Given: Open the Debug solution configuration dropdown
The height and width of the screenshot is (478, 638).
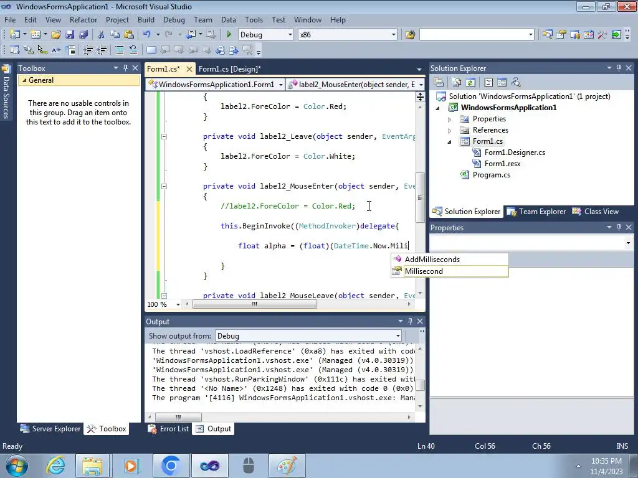Looking at the screenshot, I should pyautogui.click(x=290, y=35).
